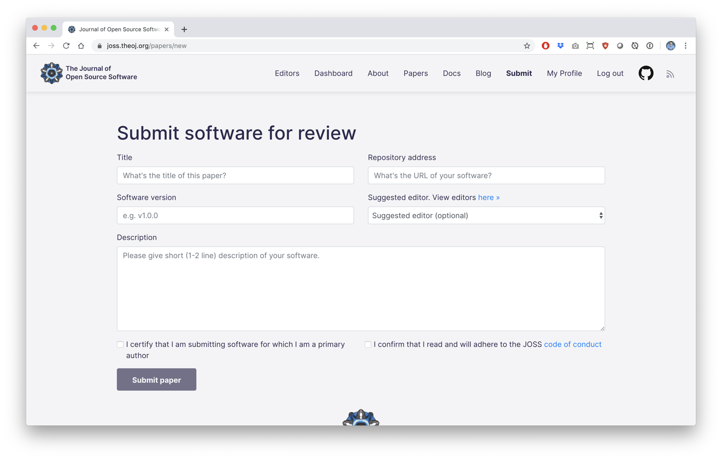Screen dimensions: 722x460
Task: Go to the Dashboard page
Action: point(333,73)
